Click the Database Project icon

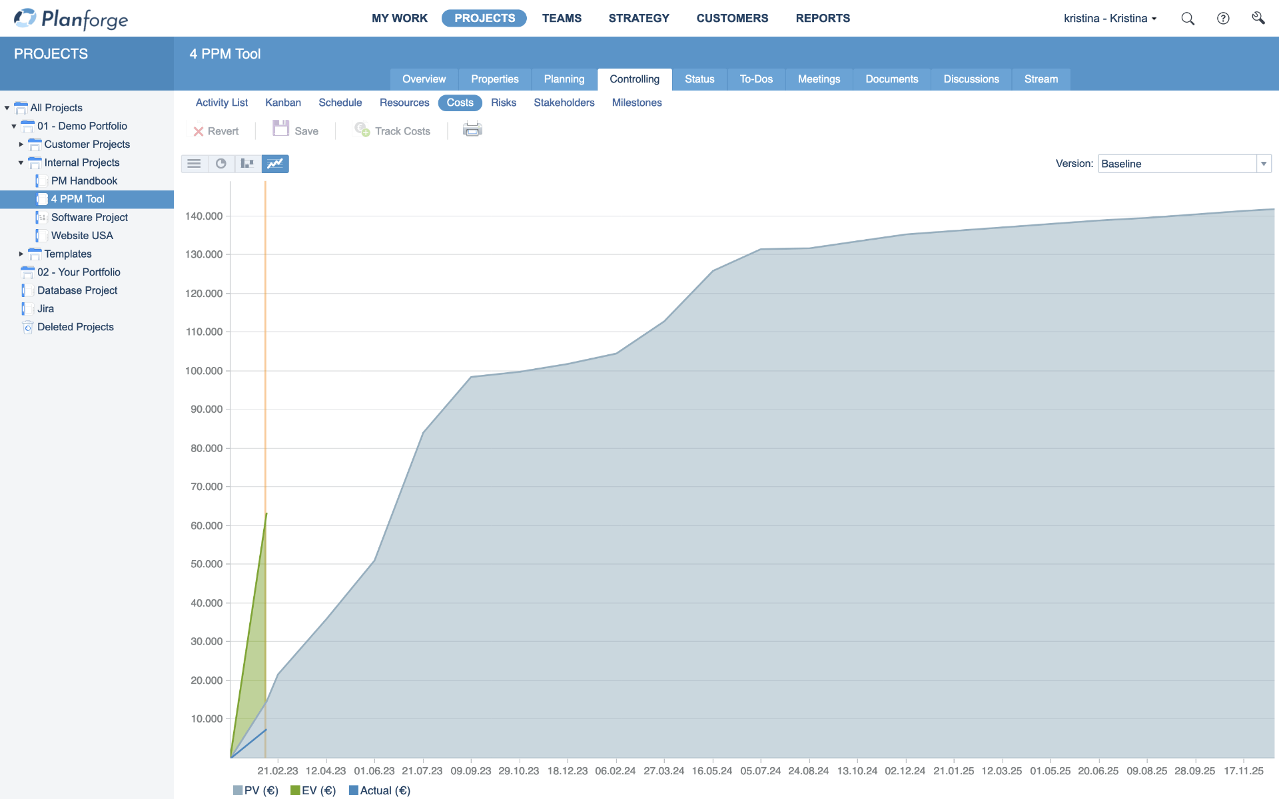28,291
